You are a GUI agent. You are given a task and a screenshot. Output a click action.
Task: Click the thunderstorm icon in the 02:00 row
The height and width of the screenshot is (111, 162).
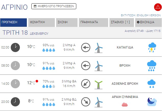click(x=152, y=47)
